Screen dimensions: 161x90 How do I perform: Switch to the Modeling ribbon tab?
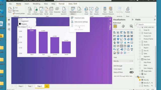click(36, 4)
